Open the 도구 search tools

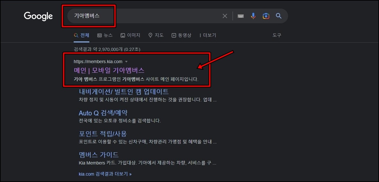coord(277,35)
